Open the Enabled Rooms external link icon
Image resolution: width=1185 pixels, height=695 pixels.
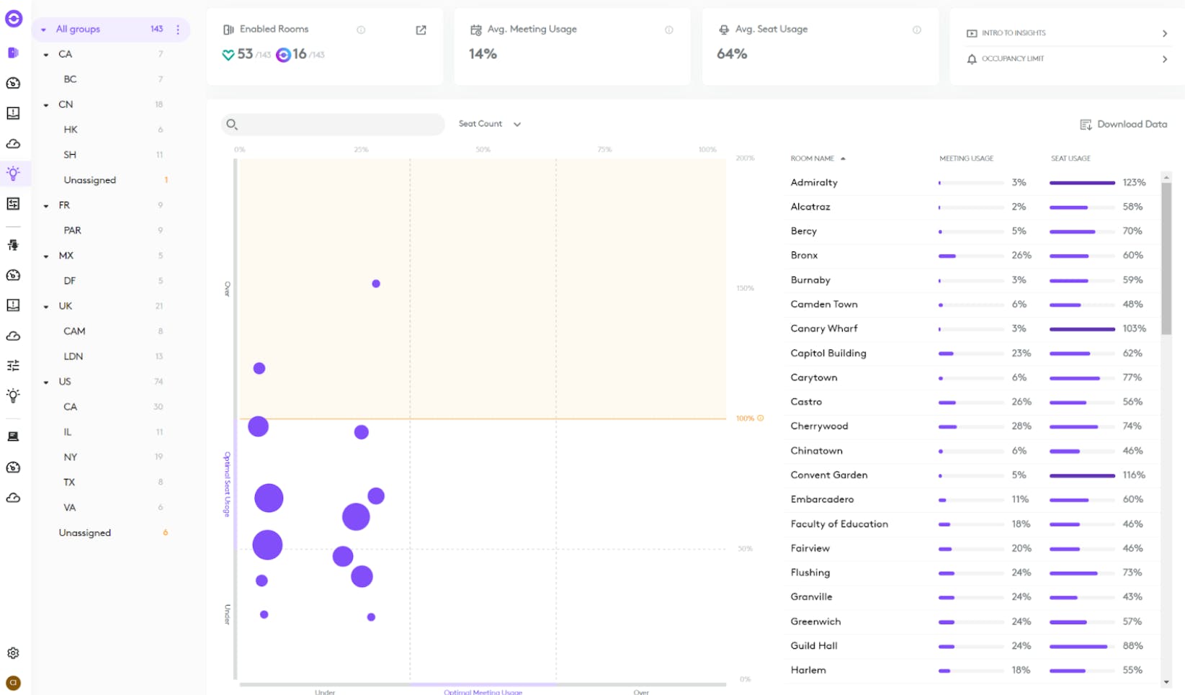[421, 30]
